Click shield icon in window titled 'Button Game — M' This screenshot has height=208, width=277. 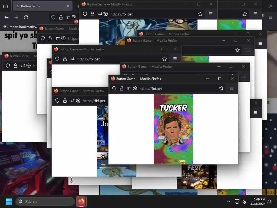click(x=8, y=66)
